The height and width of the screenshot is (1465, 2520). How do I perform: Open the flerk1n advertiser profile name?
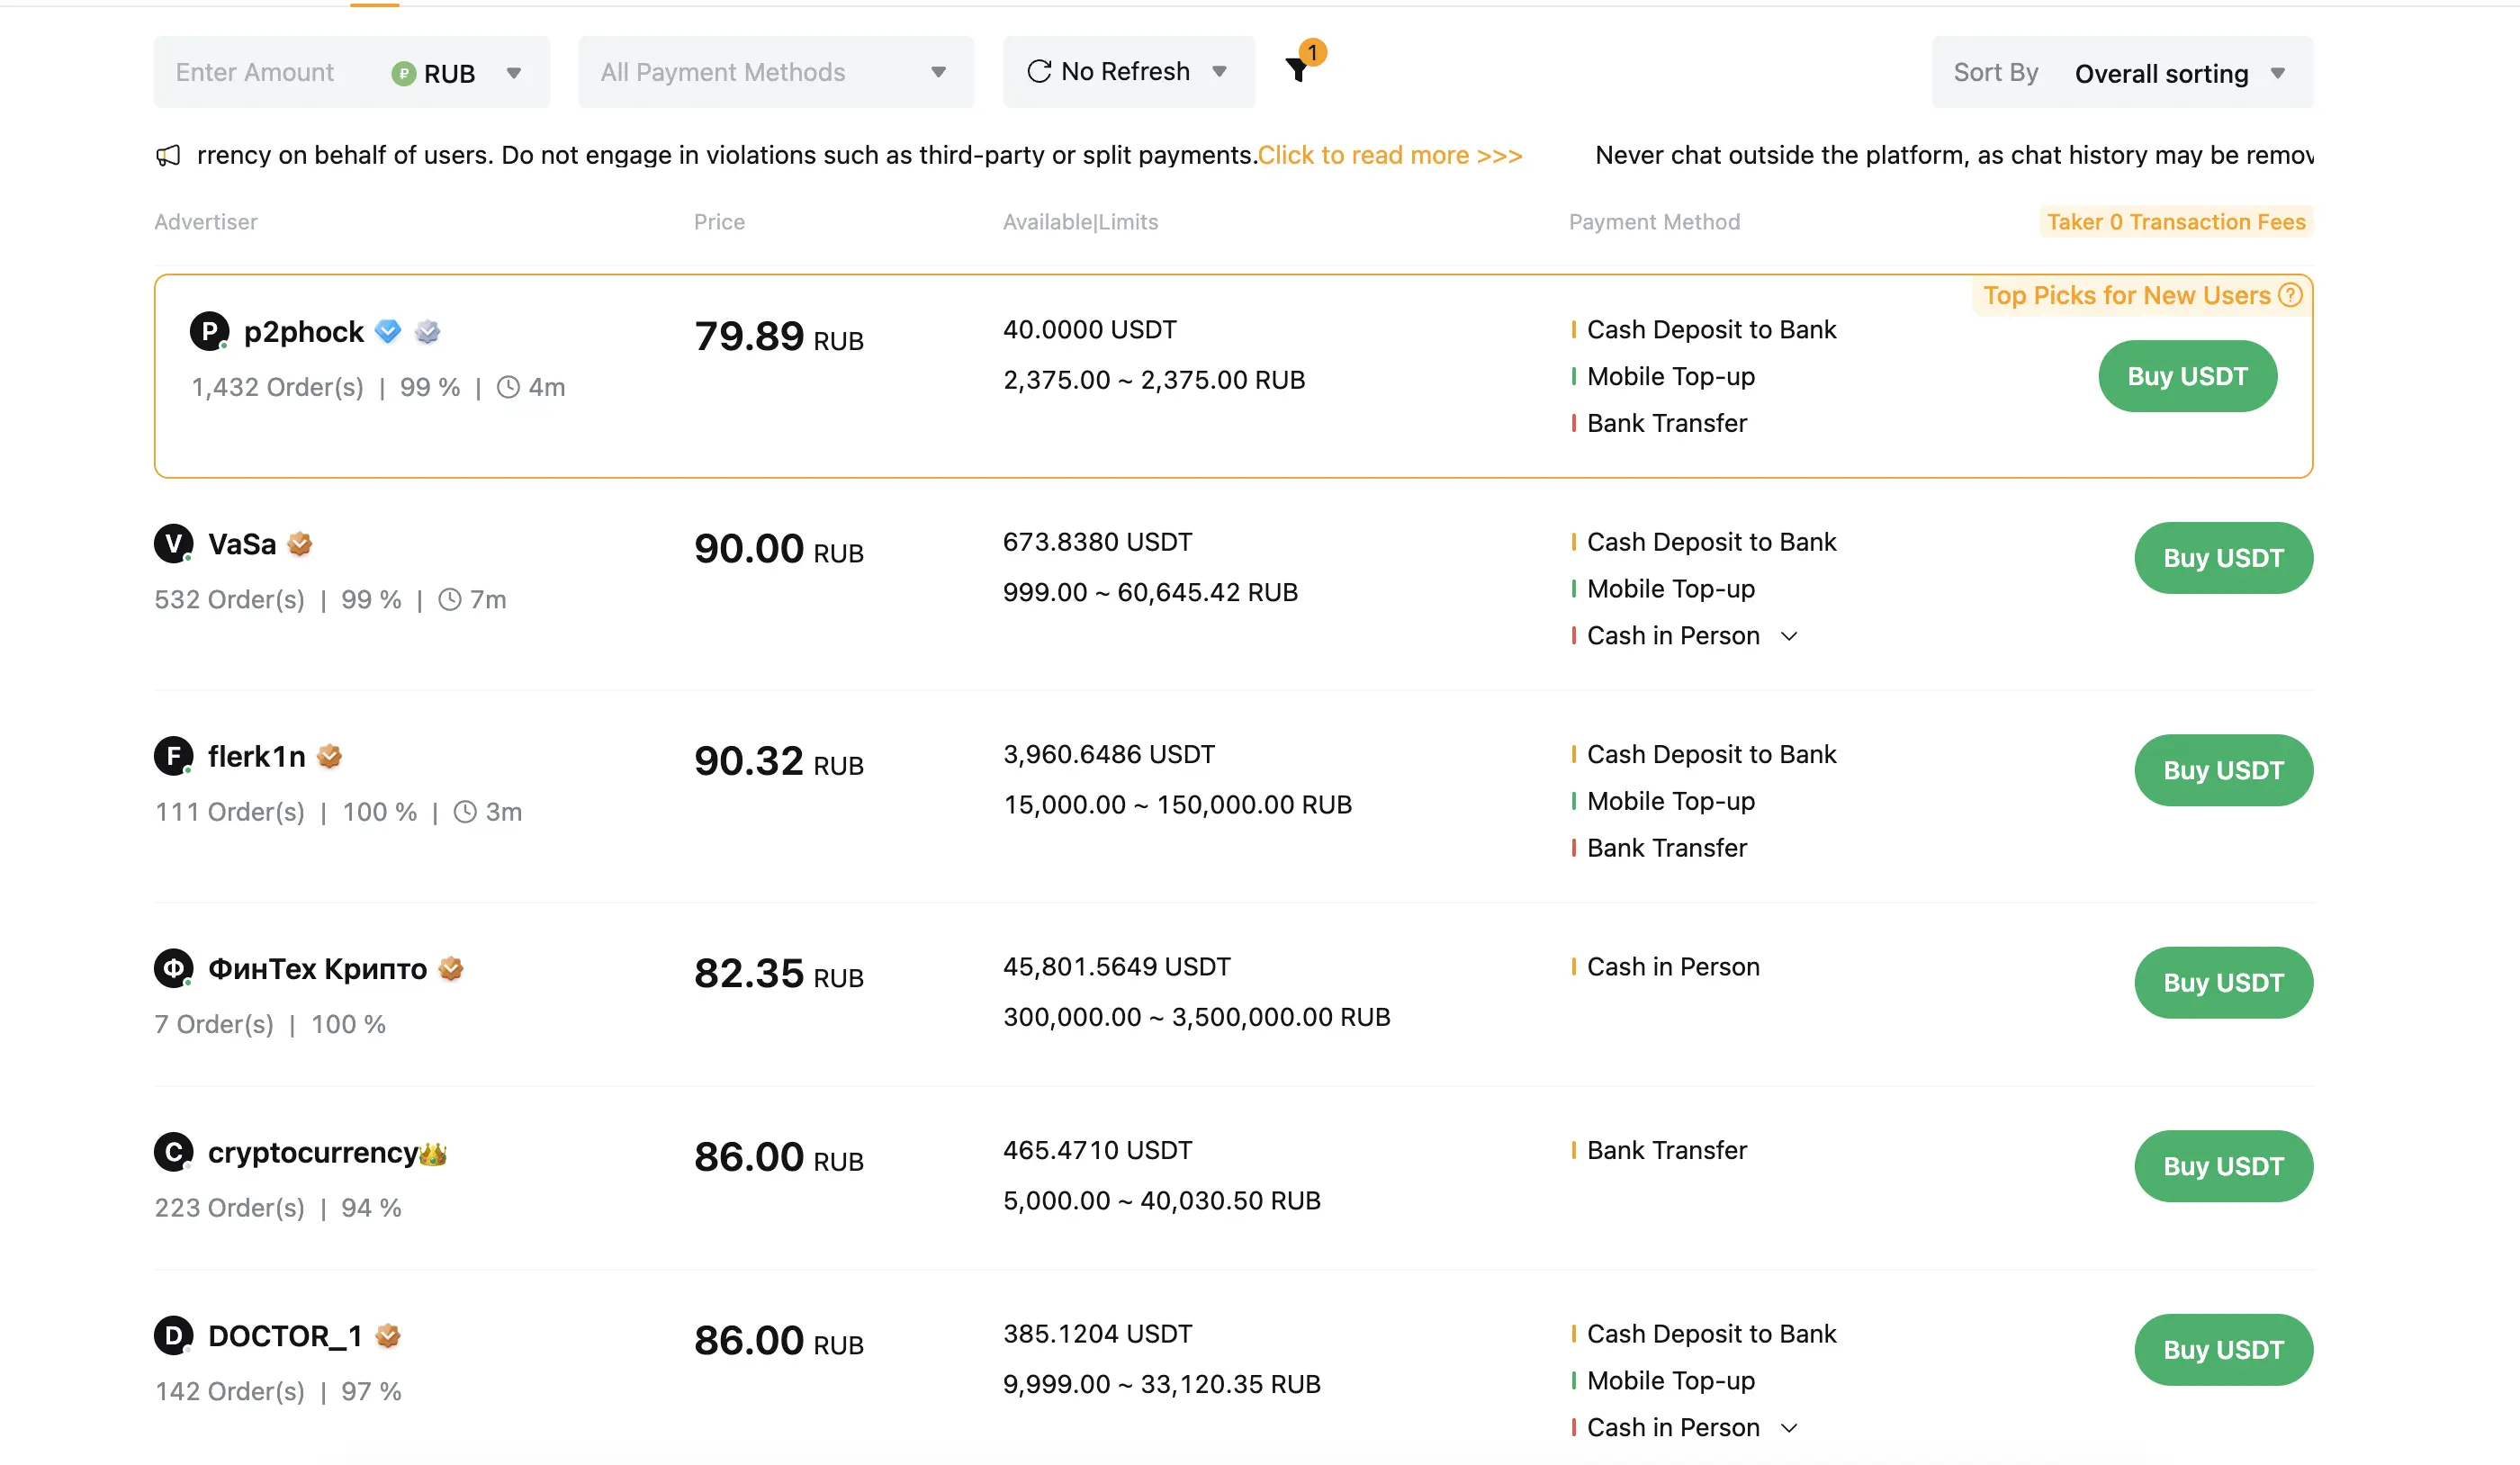[257, 757]
